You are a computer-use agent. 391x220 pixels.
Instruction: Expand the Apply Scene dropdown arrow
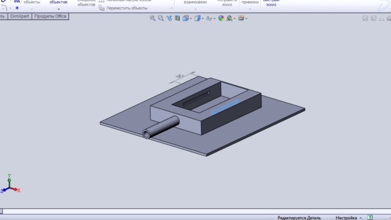coord(235,19)
